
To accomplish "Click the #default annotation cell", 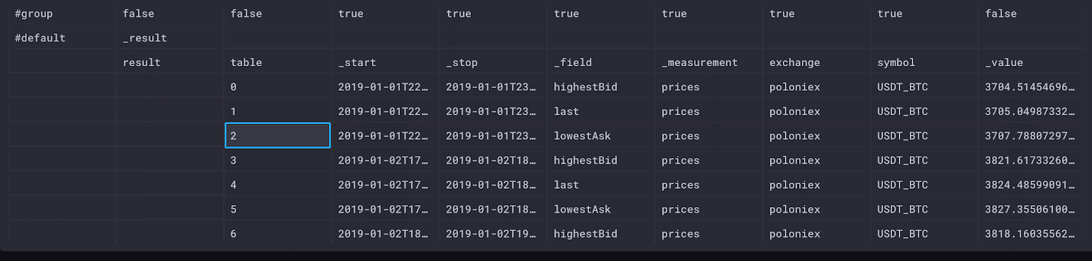I will click(x=62, y=37).
